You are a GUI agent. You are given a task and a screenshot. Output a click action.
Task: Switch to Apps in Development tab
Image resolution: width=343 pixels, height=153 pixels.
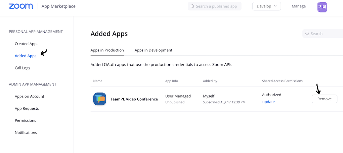[x=153, y=50]
